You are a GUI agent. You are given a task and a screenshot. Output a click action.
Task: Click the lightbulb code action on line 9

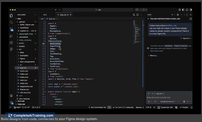pyautogui.click(x=49, y=41)
